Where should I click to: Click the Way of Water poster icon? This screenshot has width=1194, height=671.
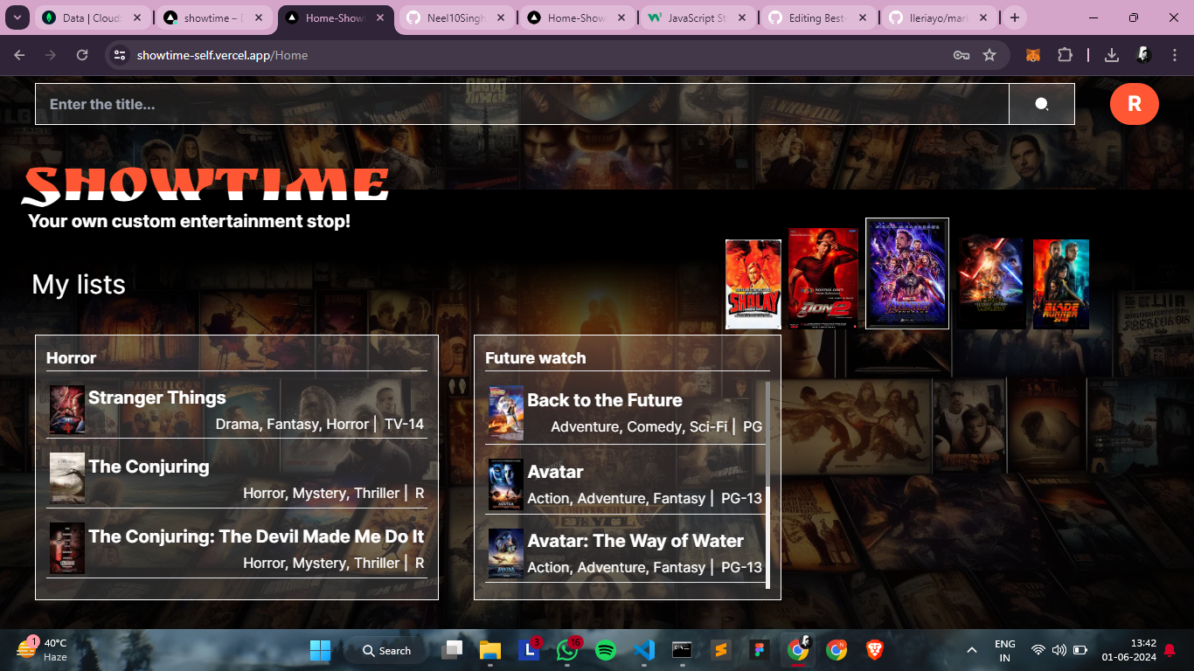click(x=506, y=554)
